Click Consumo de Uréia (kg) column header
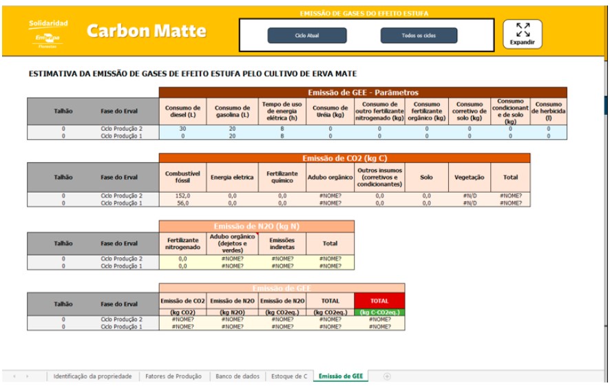Image resolution: width=610 pixels, height=388 pixels. click(330, 111)
